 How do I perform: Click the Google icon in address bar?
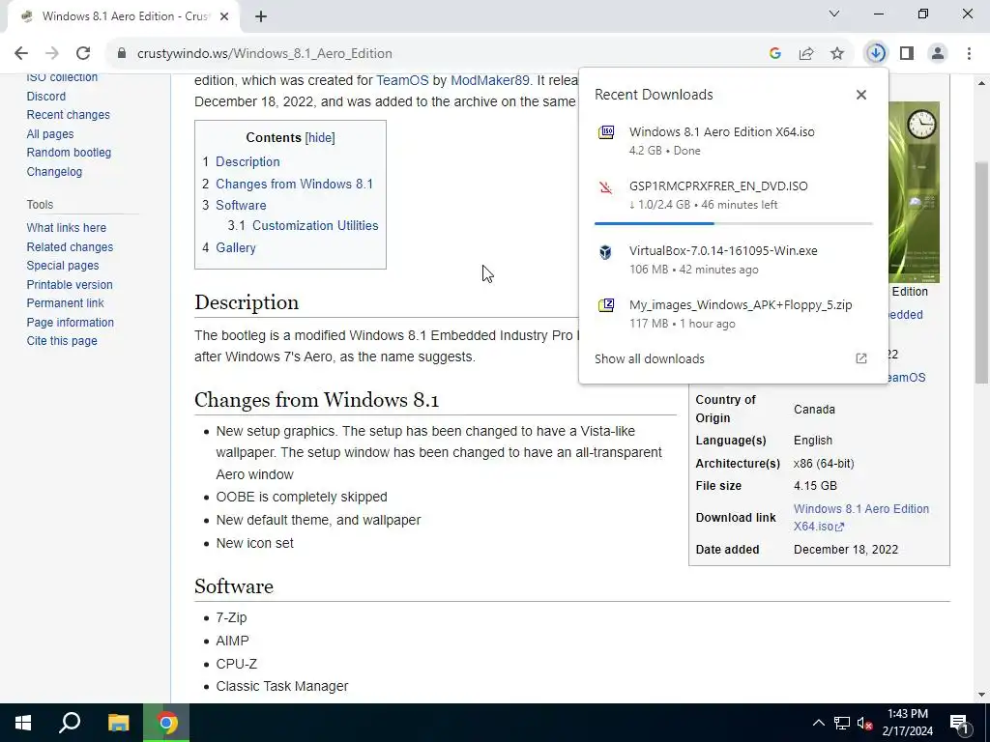775,54
